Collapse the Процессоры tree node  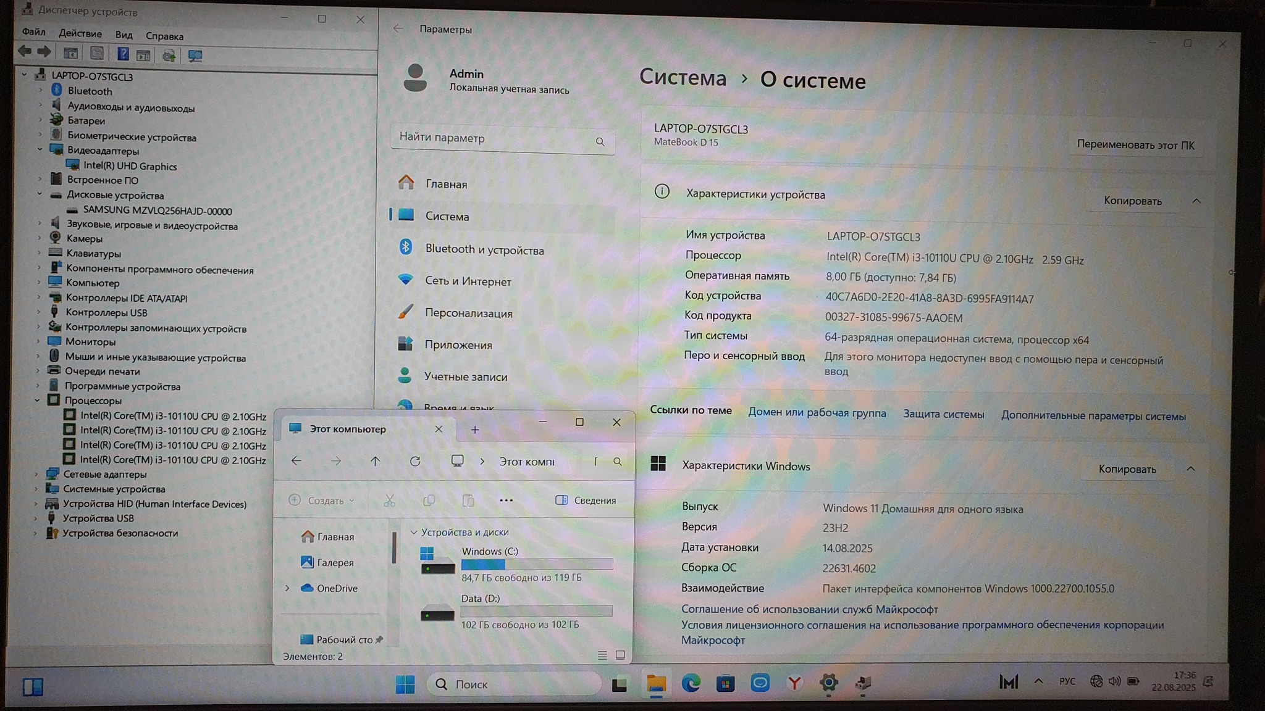coord(38,401)
